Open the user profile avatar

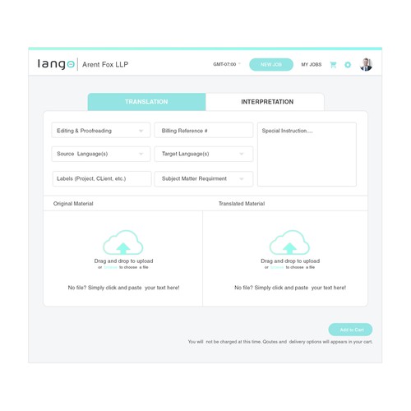pyautogui.click(x=366, y=65)
